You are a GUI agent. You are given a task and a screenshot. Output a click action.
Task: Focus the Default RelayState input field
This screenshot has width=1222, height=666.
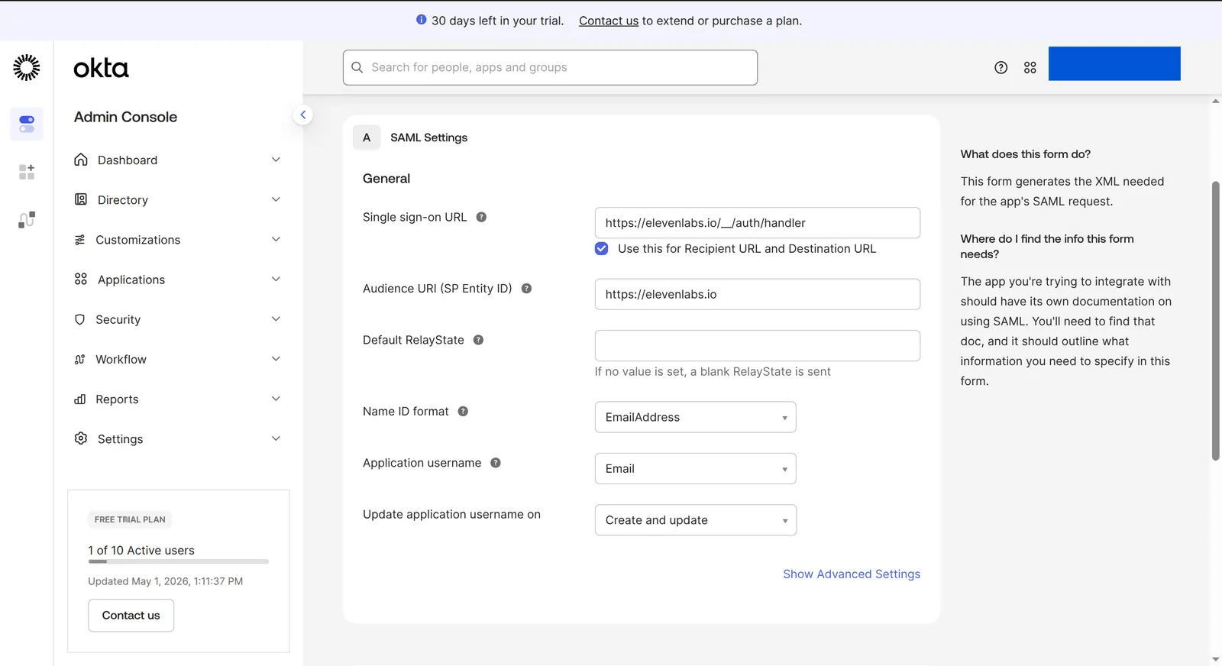[x=757, y=346]
